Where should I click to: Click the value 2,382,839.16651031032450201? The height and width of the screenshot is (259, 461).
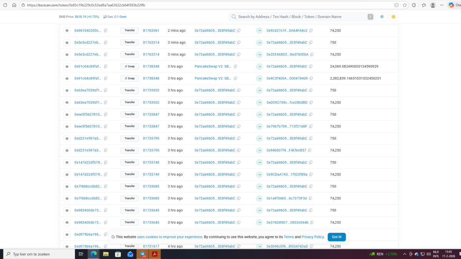[x=355, y=78]
